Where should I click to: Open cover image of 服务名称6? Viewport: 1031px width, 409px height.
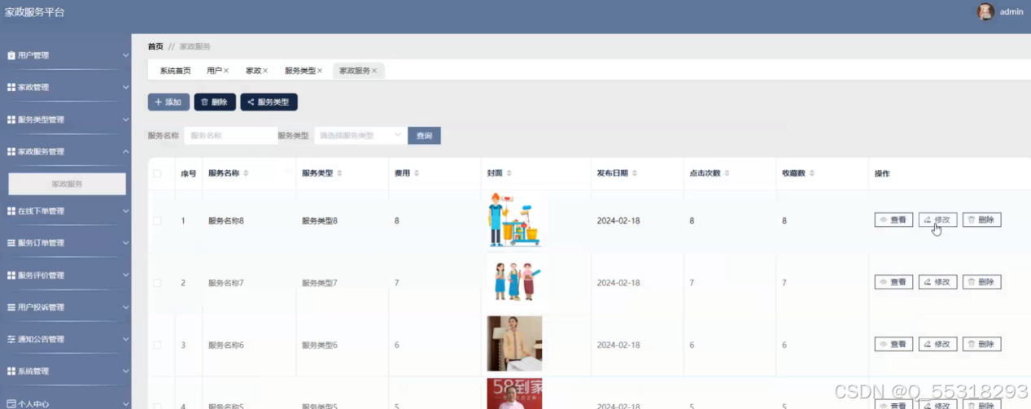point(514,343)
